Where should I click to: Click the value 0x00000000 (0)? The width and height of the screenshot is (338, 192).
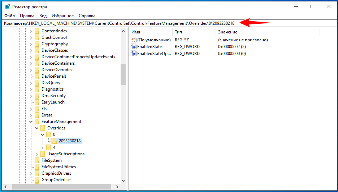coord(232,54)
